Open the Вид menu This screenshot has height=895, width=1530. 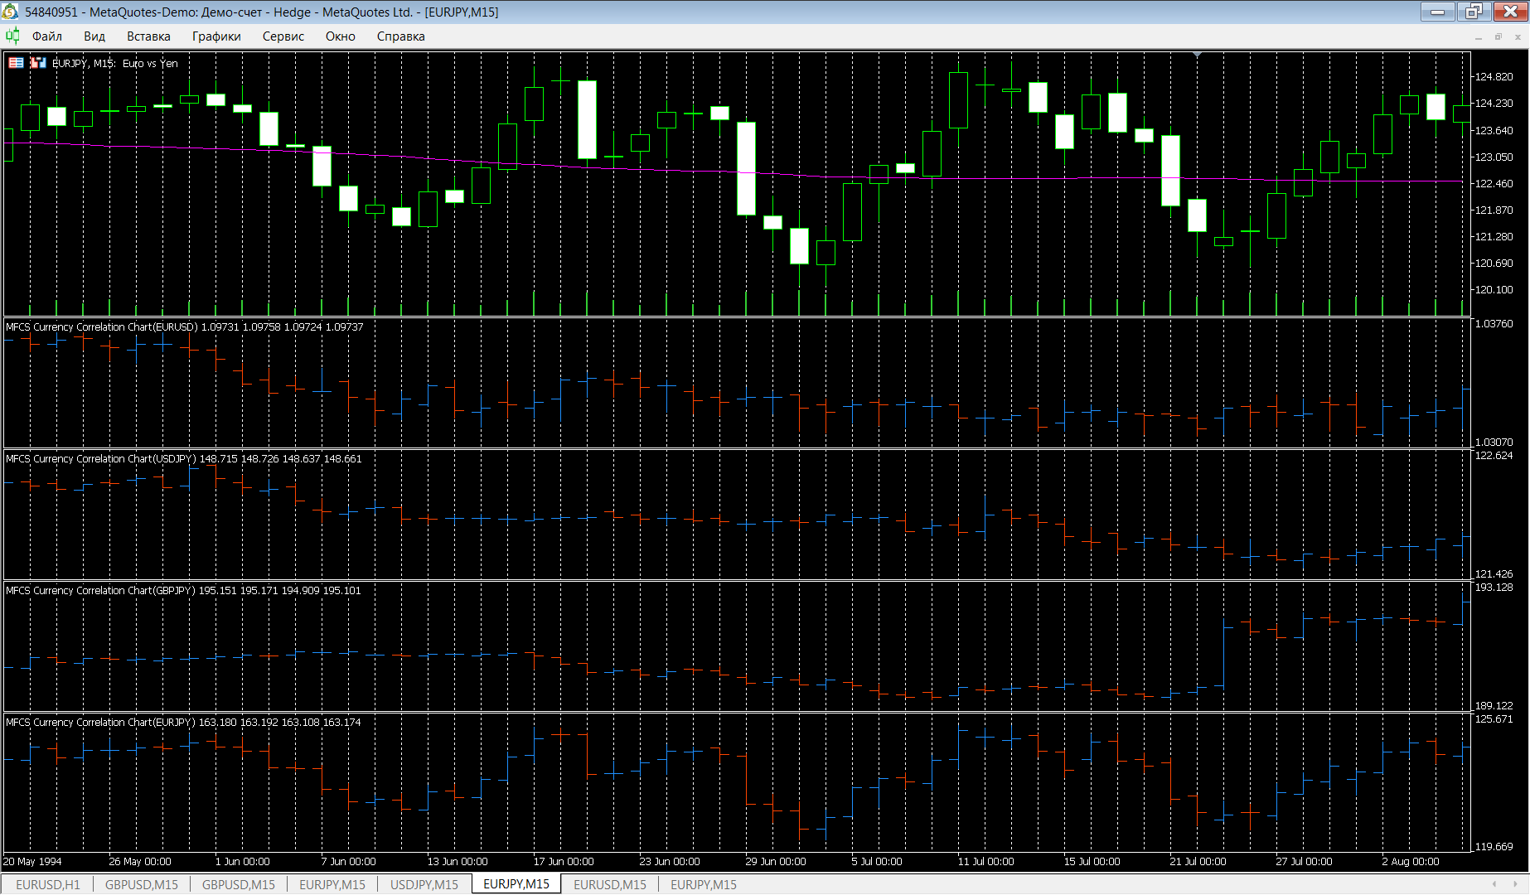coord(94,36)
